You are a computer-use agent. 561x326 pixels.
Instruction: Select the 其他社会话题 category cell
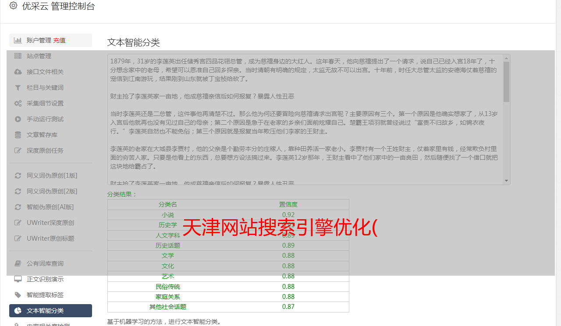(x=168, y=307)
